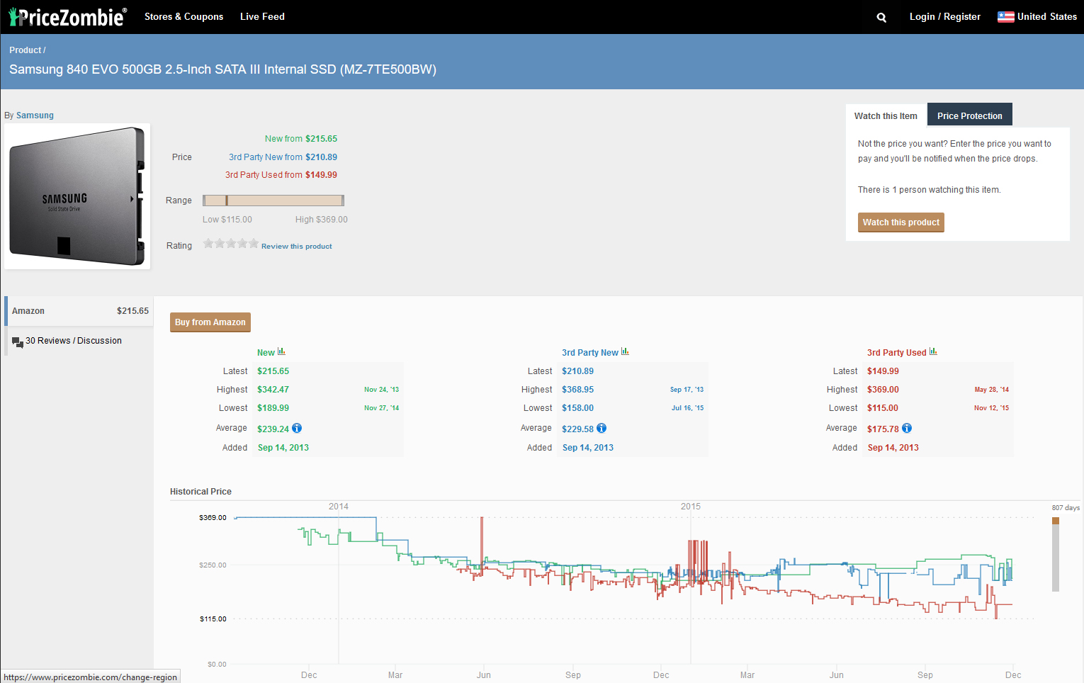
Task: Click info icon next to $239.24 average
Action: tap(297, 428)
